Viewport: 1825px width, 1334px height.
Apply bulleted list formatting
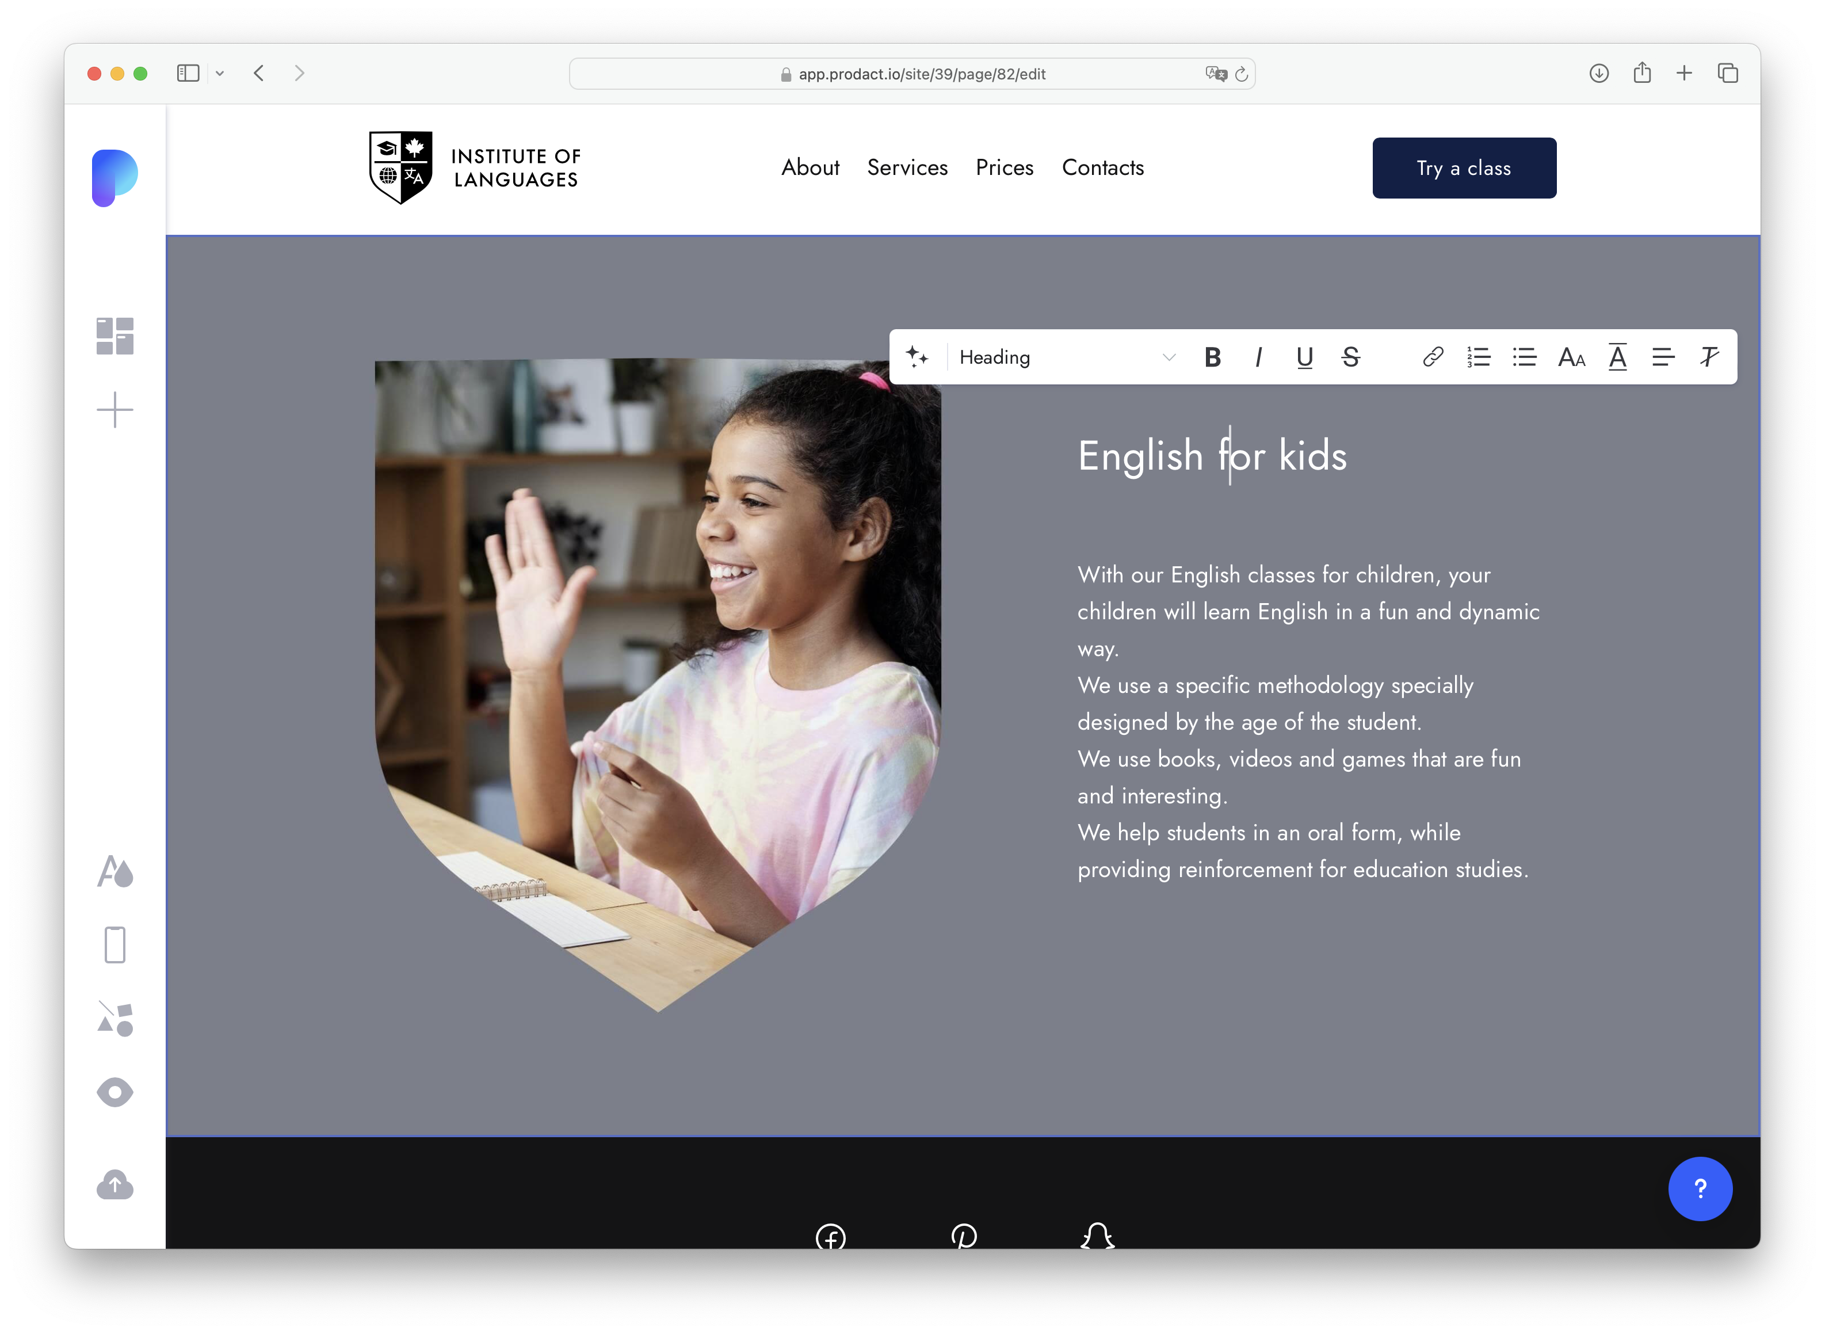[x=1524, y=357]
